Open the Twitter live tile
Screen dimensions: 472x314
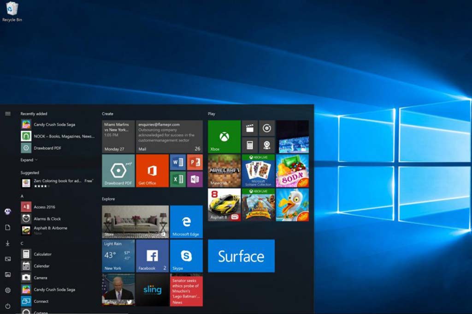(118, 290)
